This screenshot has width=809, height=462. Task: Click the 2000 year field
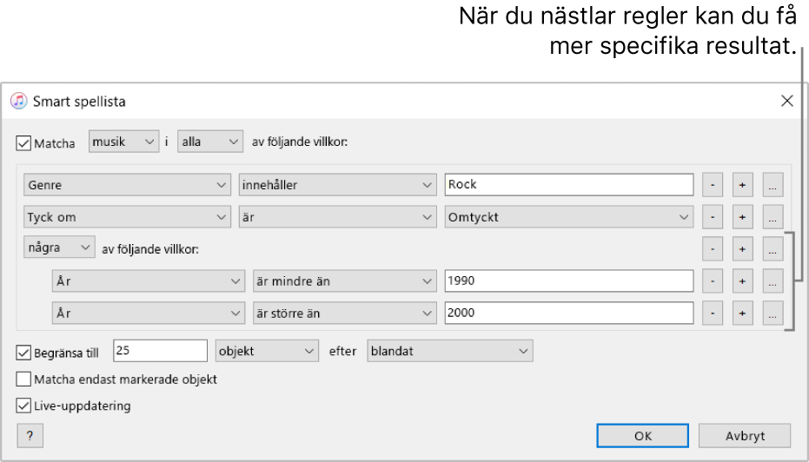coord(569,313)
